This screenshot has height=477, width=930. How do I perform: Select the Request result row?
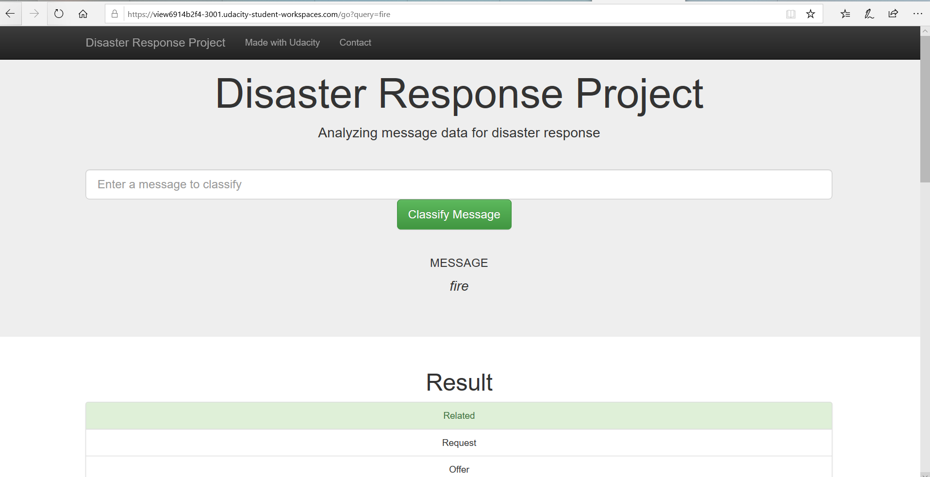tap(459, 443)
